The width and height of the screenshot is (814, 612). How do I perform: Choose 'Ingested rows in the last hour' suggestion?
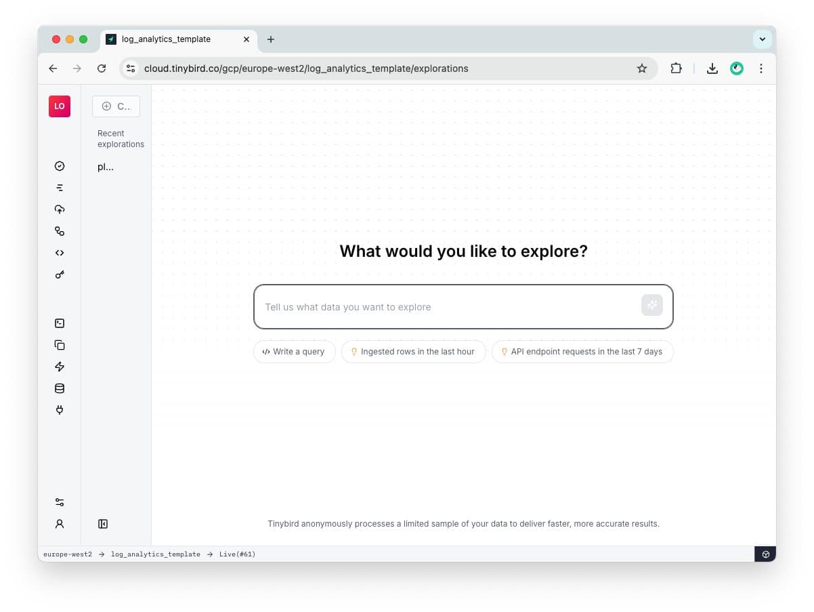[x=414, y=352]
